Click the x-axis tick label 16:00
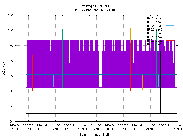Image resolution: width=183 pixels, height=137 pixels. [x=82, y=129]
